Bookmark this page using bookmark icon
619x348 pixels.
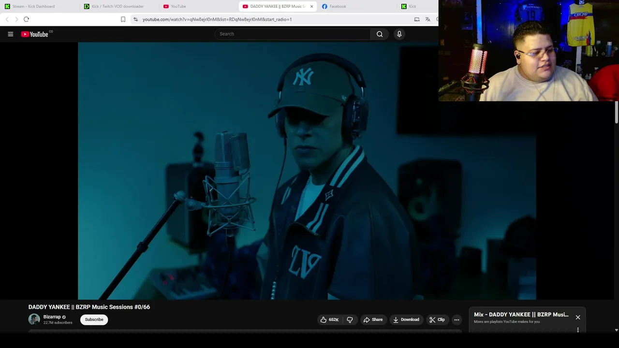(x=123, y=19)
